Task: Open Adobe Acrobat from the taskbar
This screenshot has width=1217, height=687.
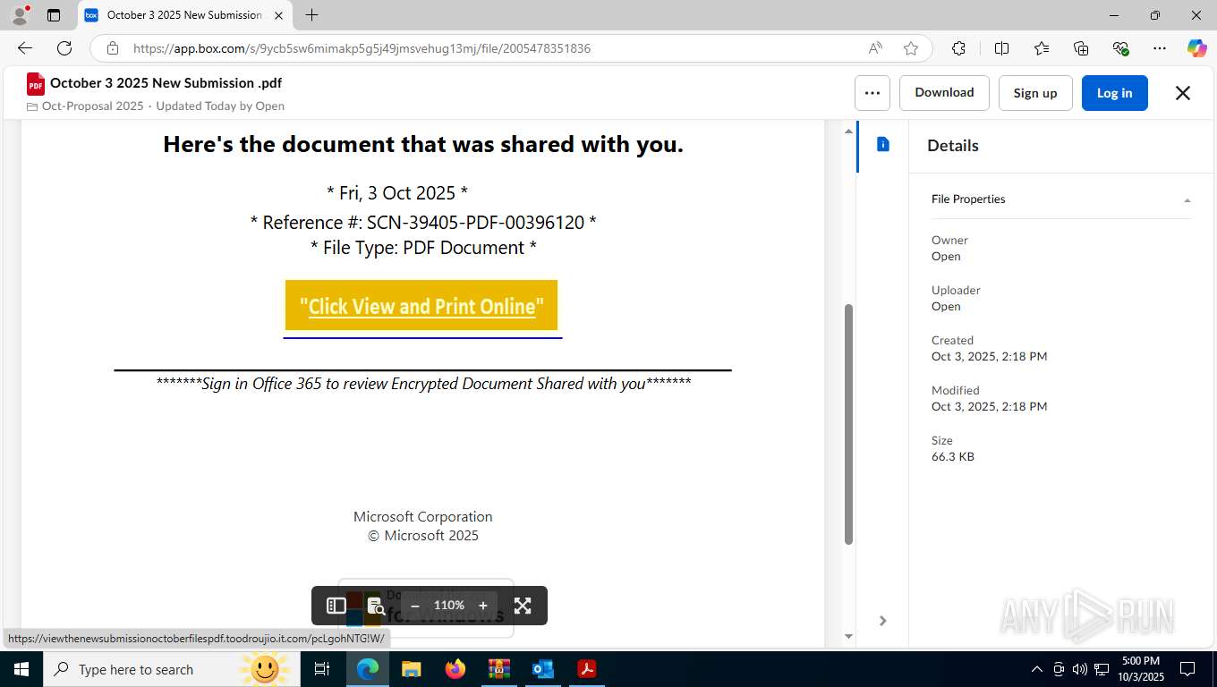Action: [x=587, y=669]
